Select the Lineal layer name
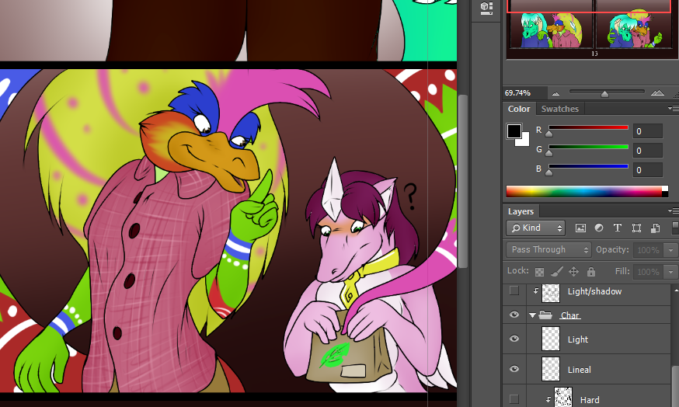This screenshot has width=679, height=407. pyautogui.click(x=580, y=370)
